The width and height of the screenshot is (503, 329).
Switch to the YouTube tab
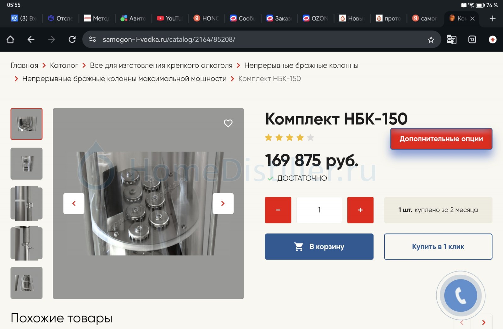tap(170, 19)
